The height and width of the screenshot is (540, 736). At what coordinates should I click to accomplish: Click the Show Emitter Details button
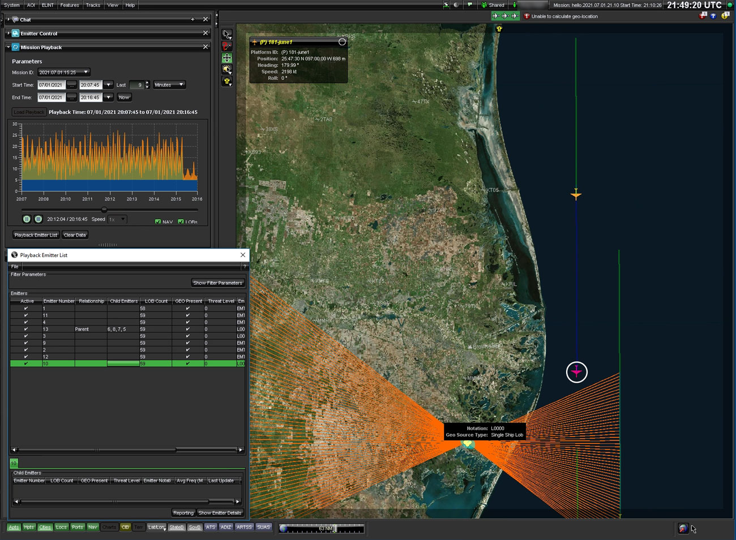[x=220, y=513]
